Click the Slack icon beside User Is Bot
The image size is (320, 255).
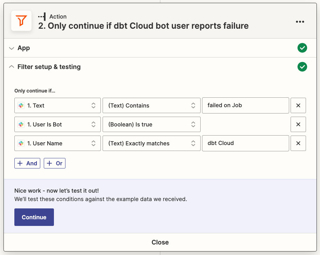coord(21,124)
